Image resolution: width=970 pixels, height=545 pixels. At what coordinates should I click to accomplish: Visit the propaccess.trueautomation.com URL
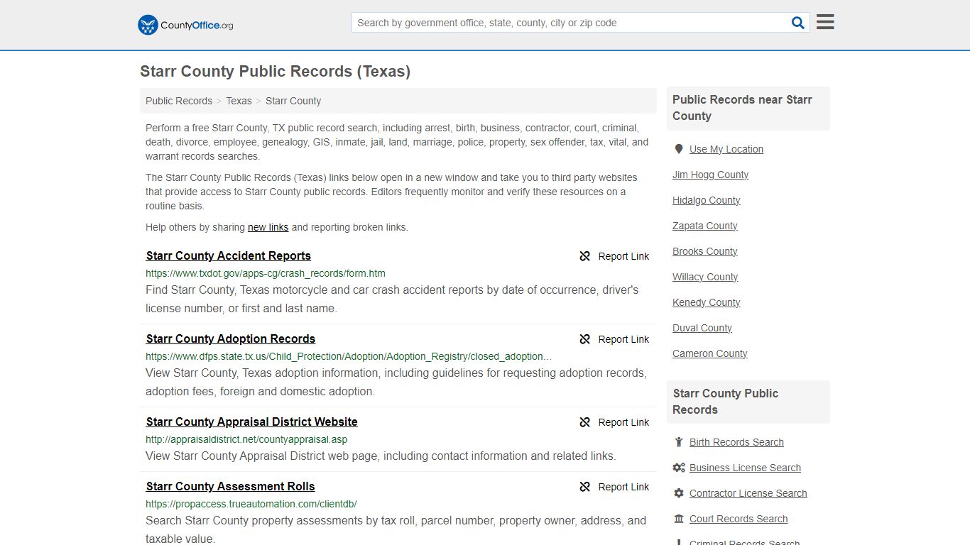[x=251, y=504]
